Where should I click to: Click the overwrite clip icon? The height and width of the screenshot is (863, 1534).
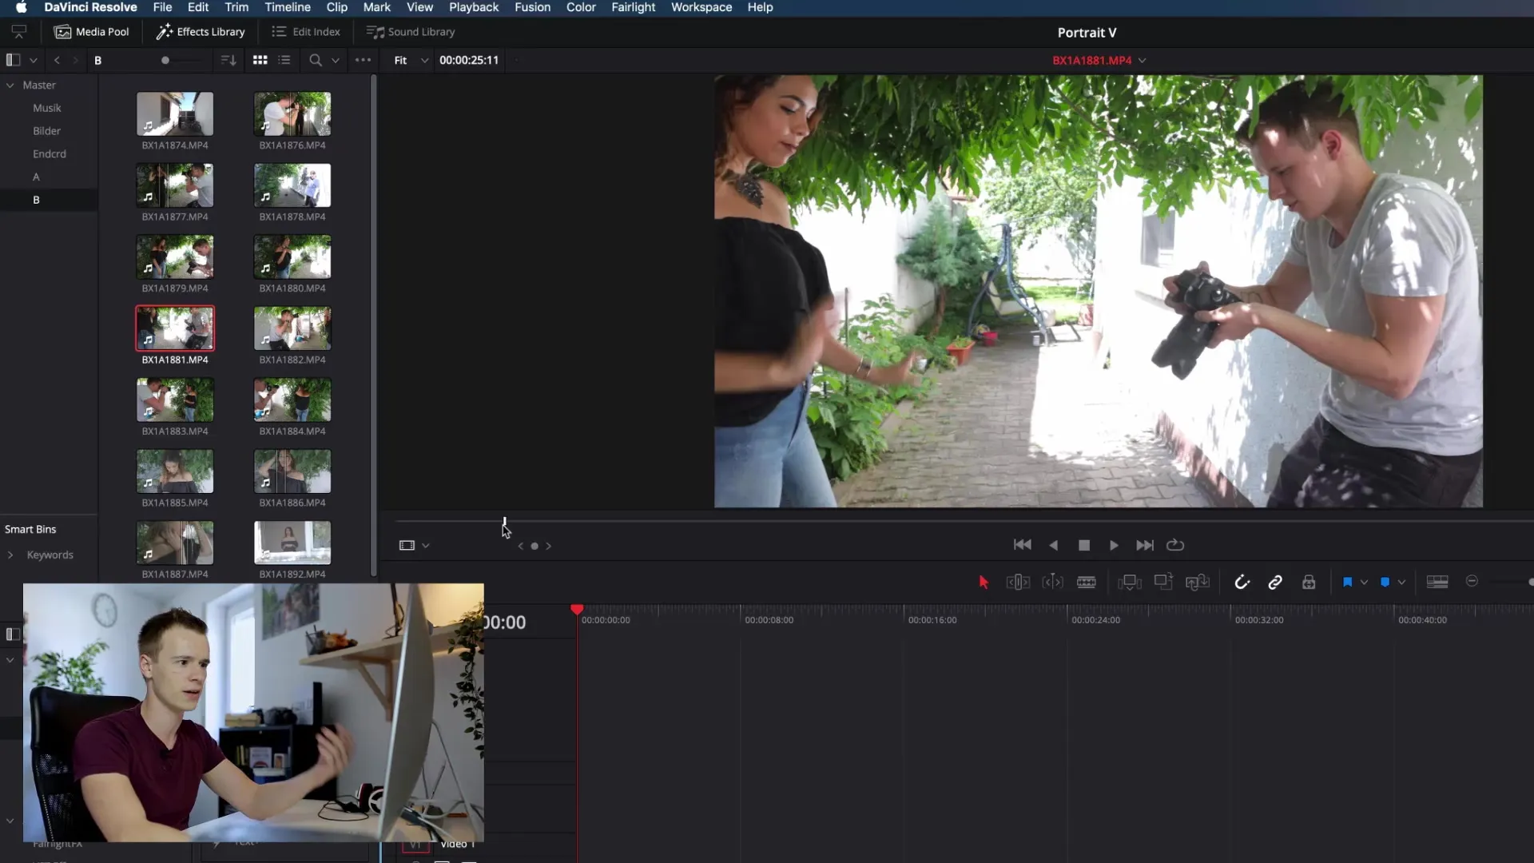(x=1163, y=583)
